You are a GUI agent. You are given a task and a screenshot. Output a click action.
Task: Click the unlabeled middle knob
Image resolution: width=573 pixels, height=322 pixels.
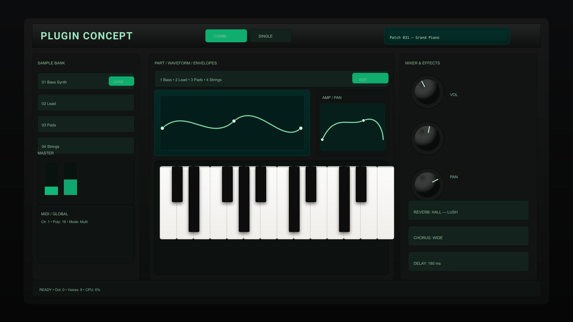click(x=427, y=138)
